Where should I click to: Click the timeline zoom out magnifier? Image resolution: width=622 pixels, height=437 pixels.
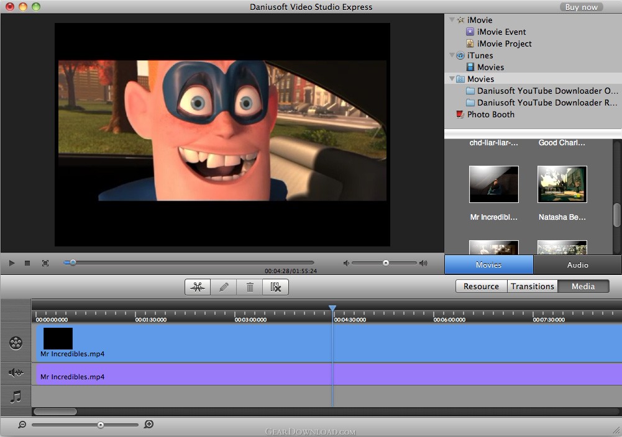click(22, 425)
